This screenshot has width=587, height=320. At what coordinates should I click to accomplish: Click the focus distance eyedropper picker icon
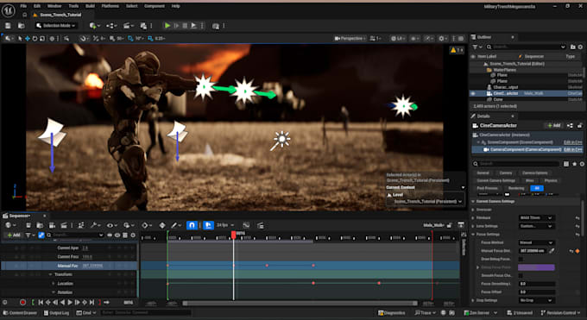tap(552, 251)
